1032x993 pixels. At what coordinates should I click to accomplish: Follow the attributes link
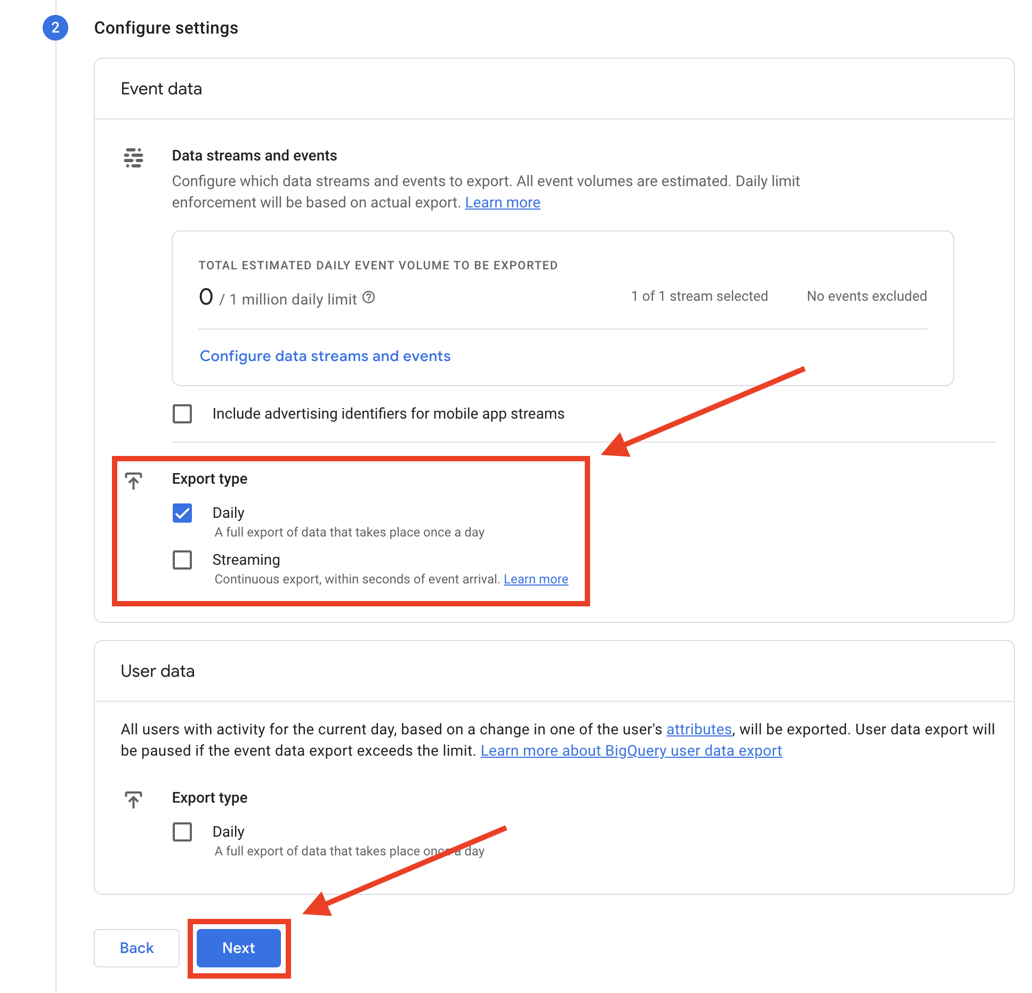699,730
